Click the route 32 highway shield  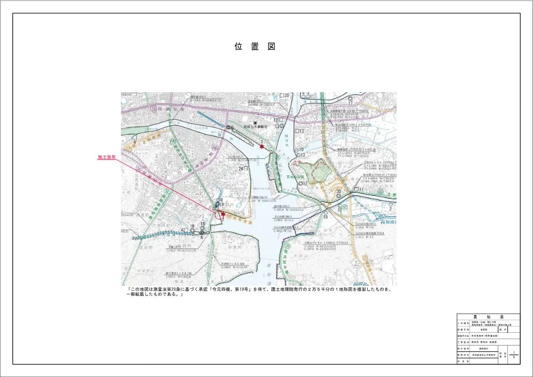click(154, 109)
